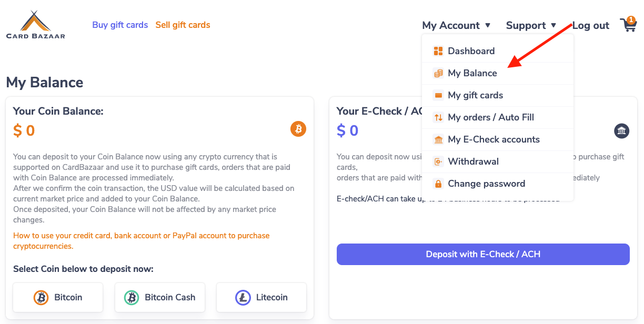The height and width of the screenshot is (324, 644).
Task: Click the orange Bitcoin circle icon
Action: [298, 129]
